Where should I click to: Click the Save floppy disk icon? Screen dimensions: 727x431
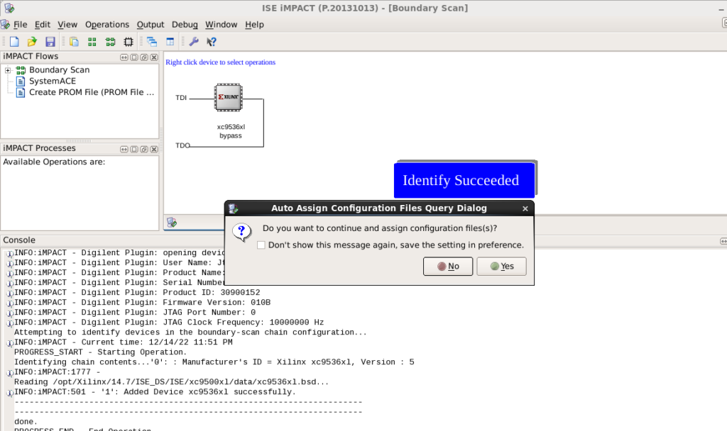click(50, 42)
